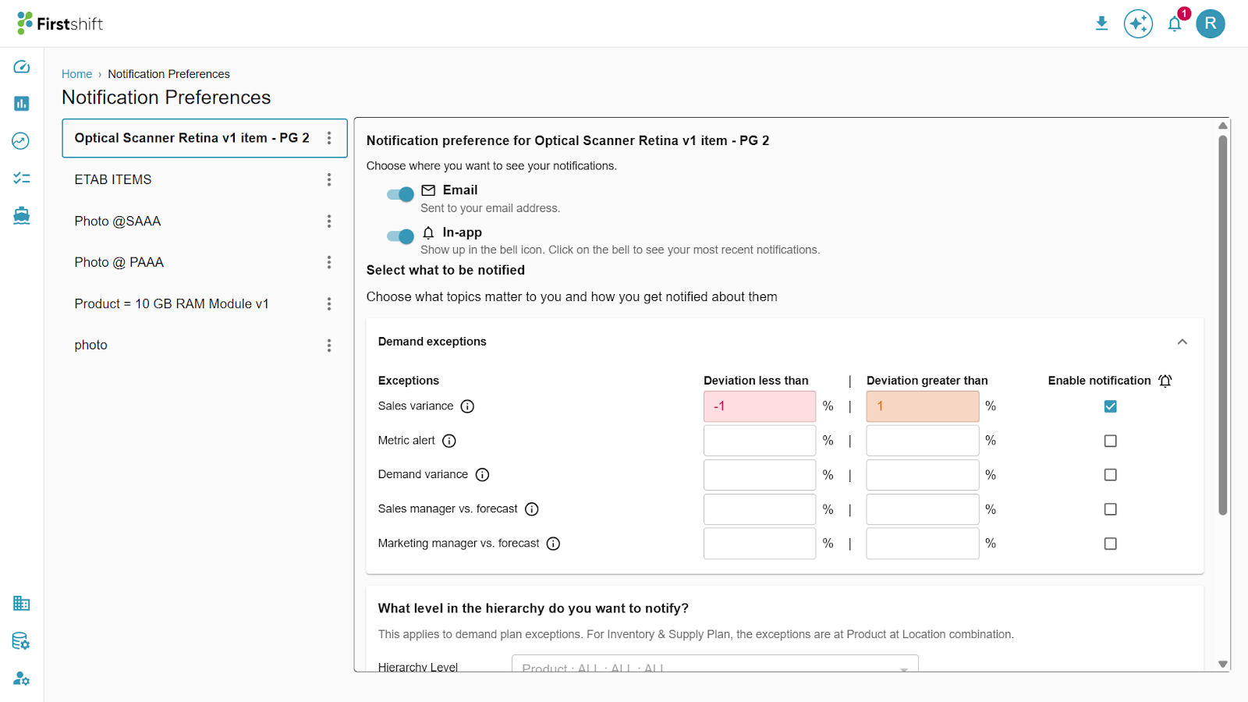Click Sales variance deviation greater than field

[923, 406]
